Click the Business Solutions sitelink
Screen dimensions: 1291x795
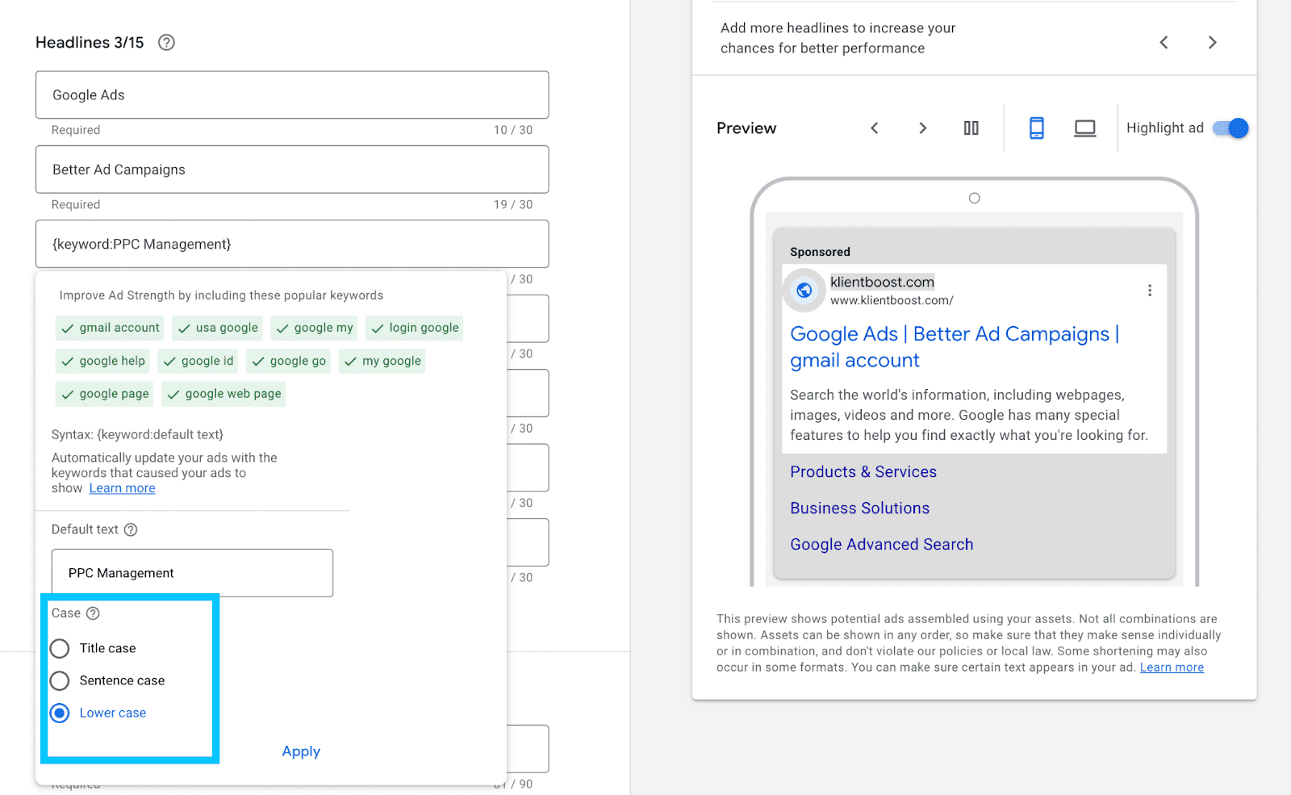[860, 508]
